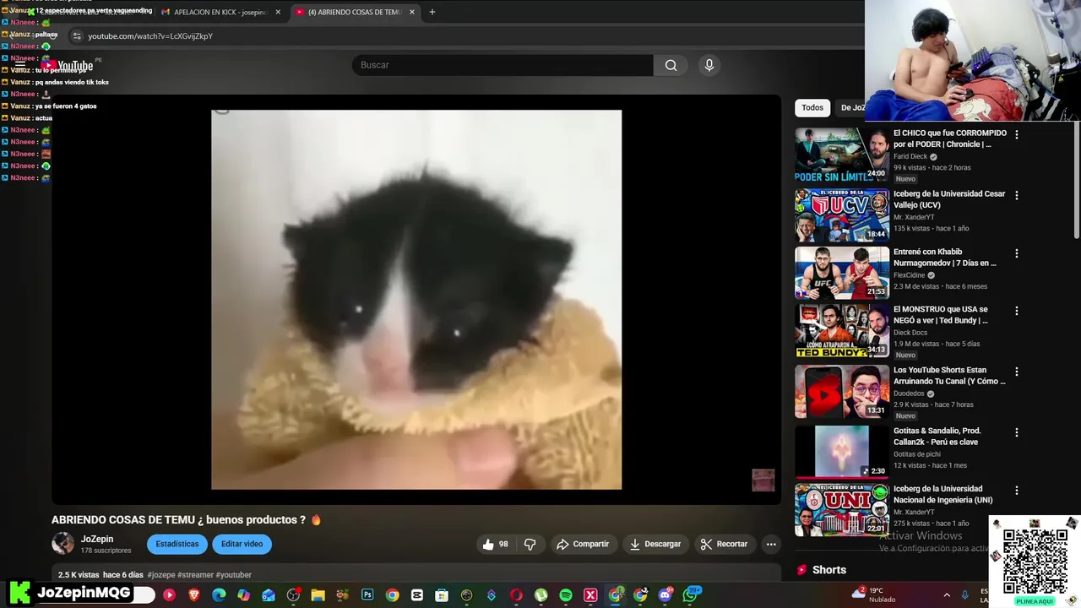Open Outlook from taskbar
1081x608 pixels.
(269, 595)
